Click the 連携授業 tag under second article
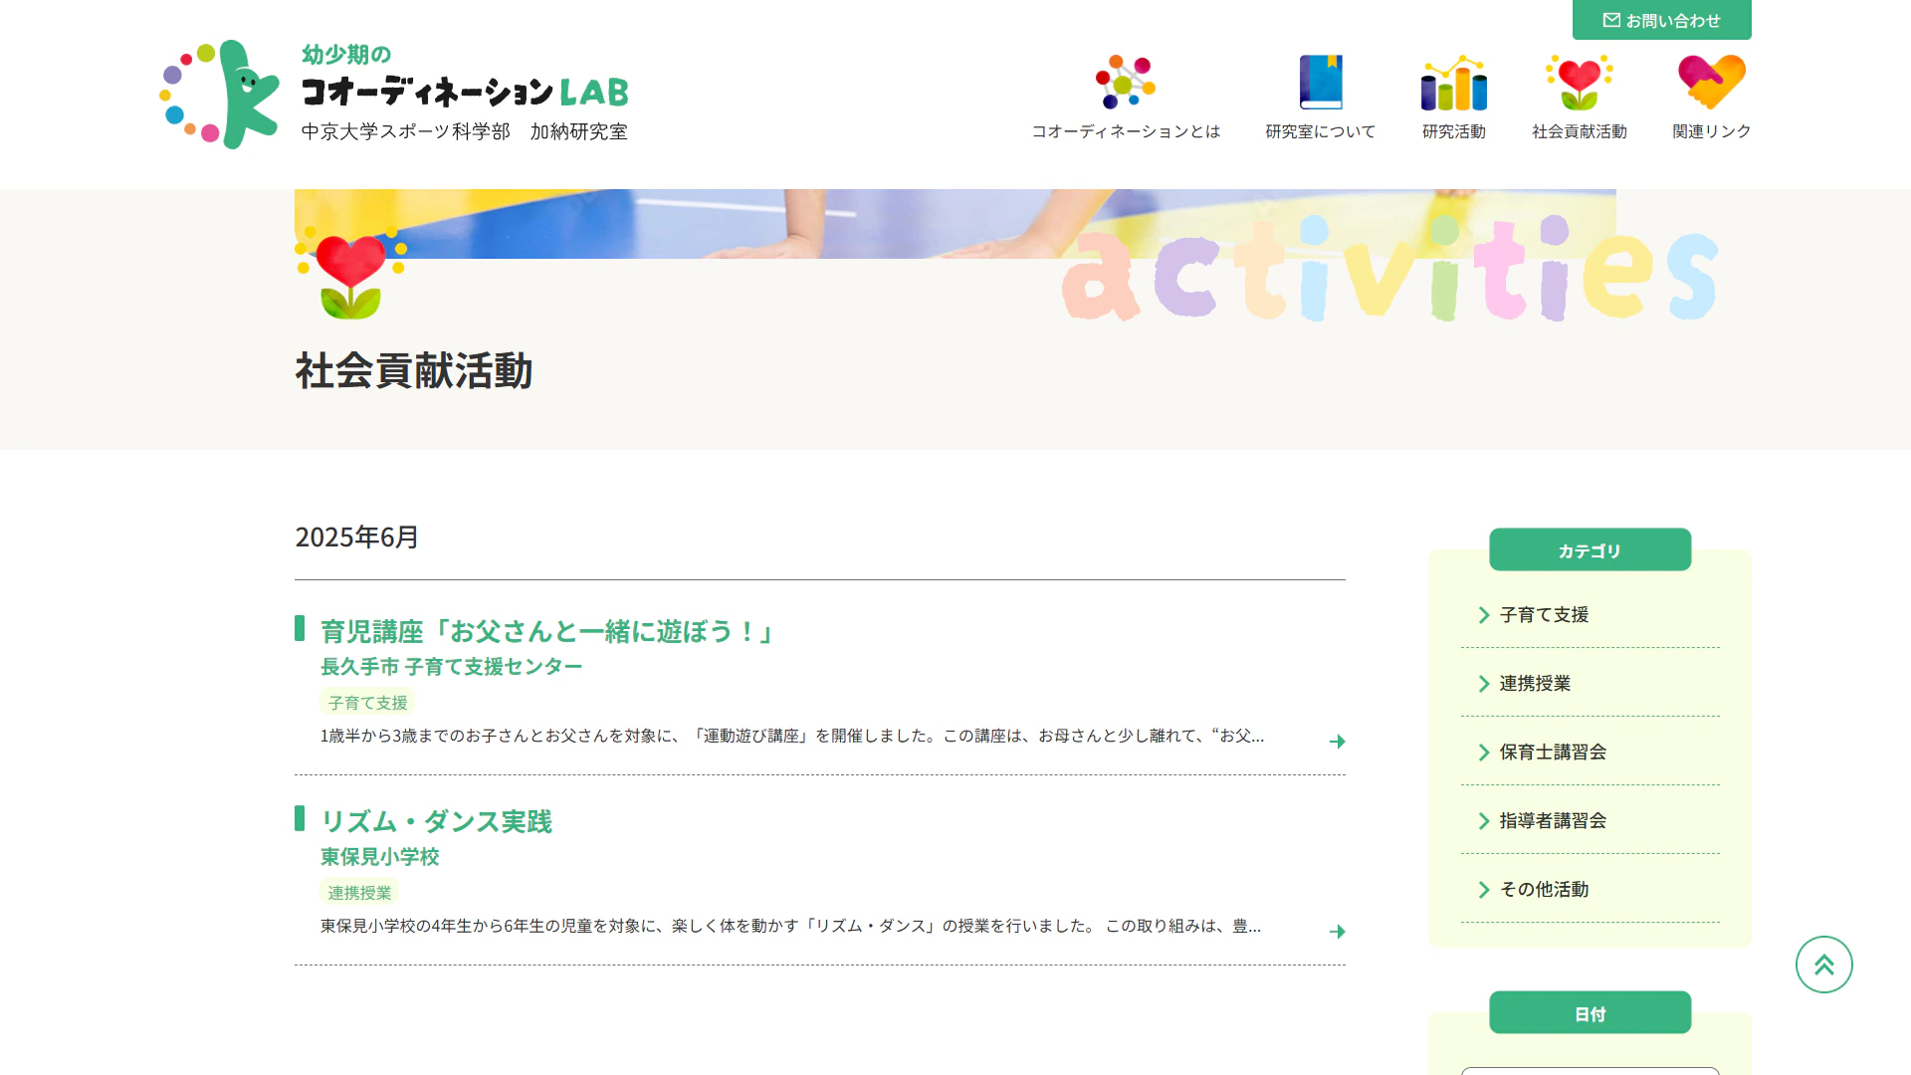 pyautogui.click(x=359, y=893)
